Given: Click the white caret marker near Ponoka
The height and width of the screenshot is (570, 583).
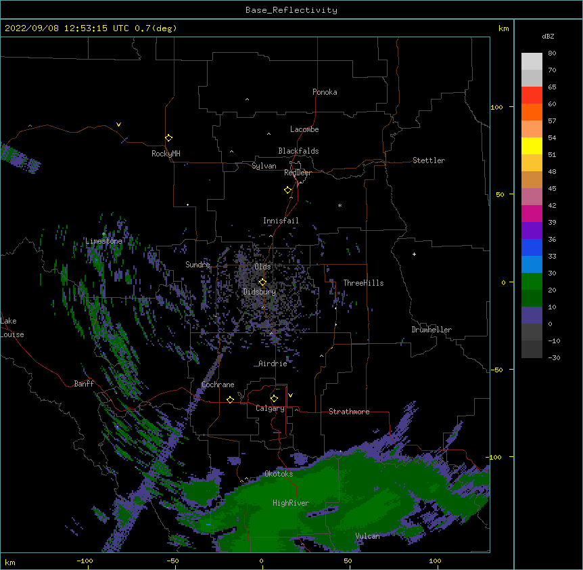Looking at the screenshot, I should point(247,100).
